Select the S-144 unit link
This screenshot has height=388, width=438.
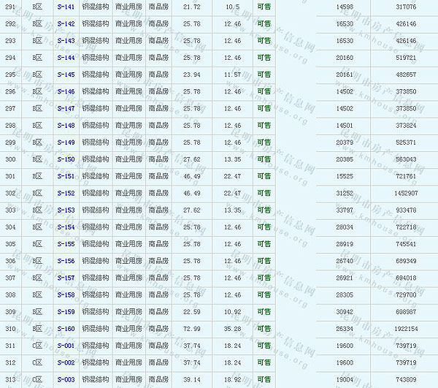(x=66, y=58)
